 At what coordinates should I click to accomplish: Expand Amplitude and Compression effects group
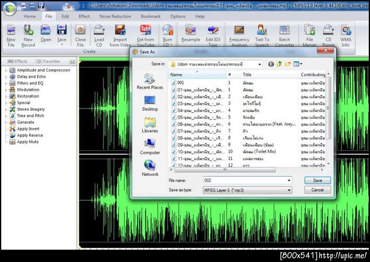coord(39,70)
